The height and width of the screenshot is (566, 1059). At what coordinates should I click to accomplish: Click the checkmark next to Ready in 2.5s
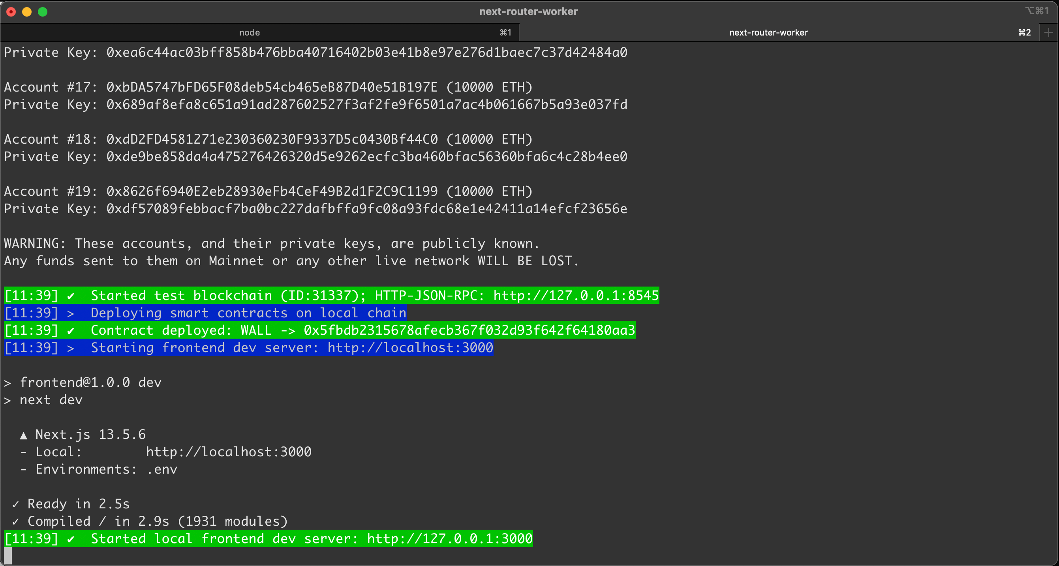pyautogui.click(x=15, y=504)
